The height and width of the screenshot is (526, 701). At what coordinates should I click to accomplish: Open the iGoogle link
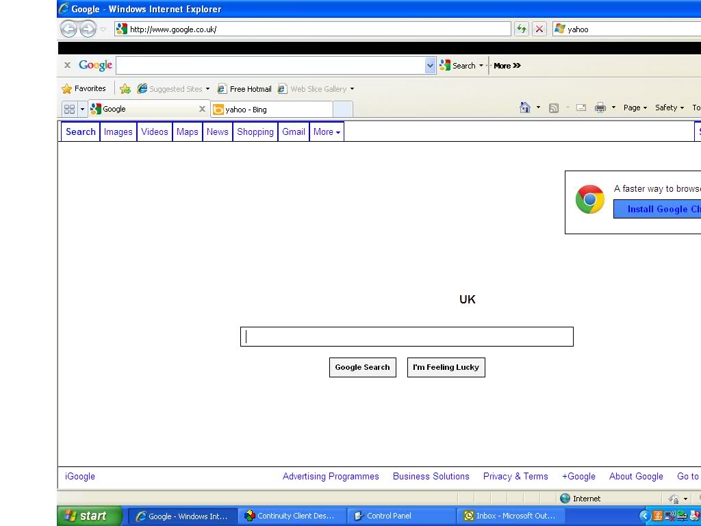(80, 477)
